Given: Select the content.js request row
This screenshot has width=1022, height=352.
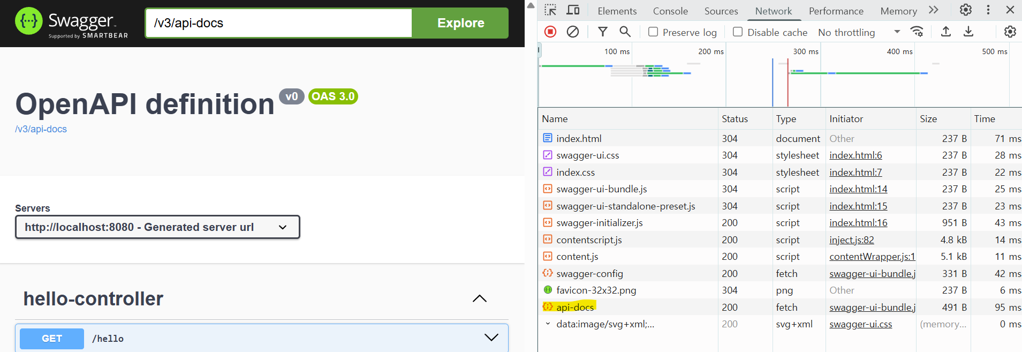Looking at the screenshot, I should [780, 257].
